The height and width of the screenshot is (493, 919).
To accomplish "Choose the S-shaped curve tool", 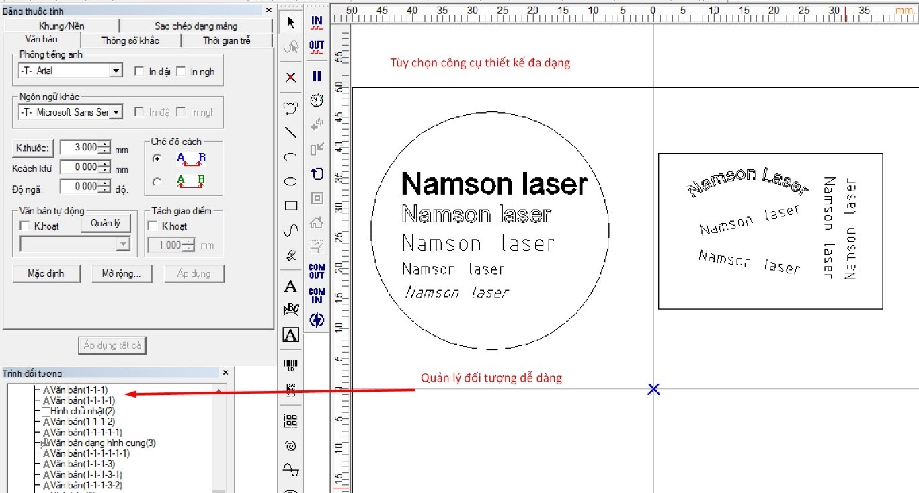I will 290,230.
